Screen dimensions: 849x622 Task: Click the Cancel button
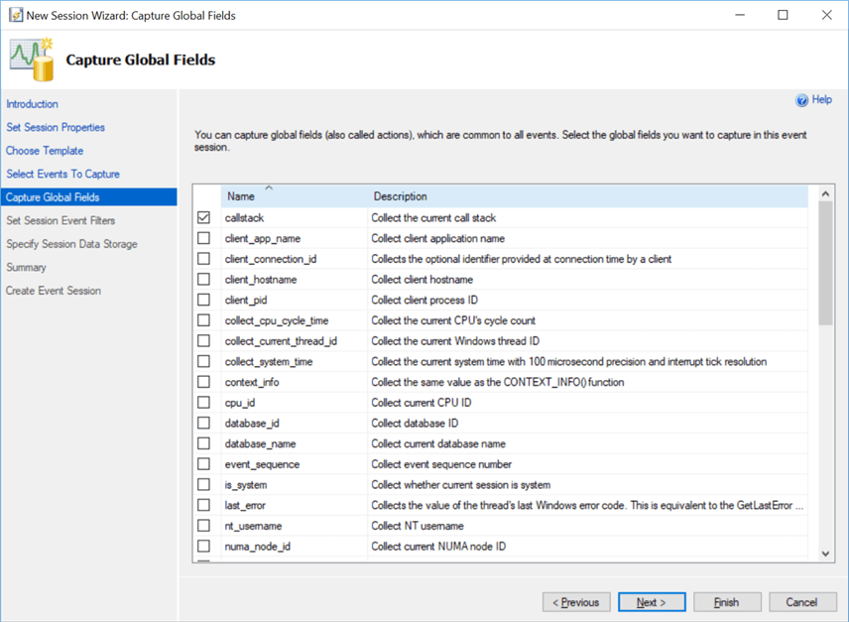tap(802, 602)
